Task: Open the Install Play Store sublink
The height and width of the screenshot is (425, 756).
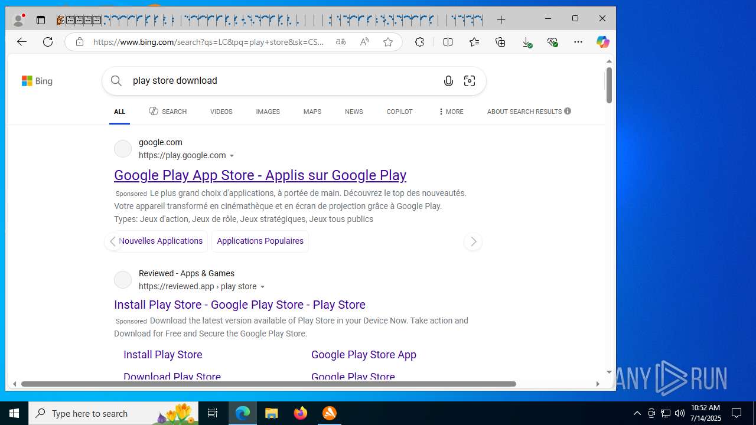Action: (163, 355)
